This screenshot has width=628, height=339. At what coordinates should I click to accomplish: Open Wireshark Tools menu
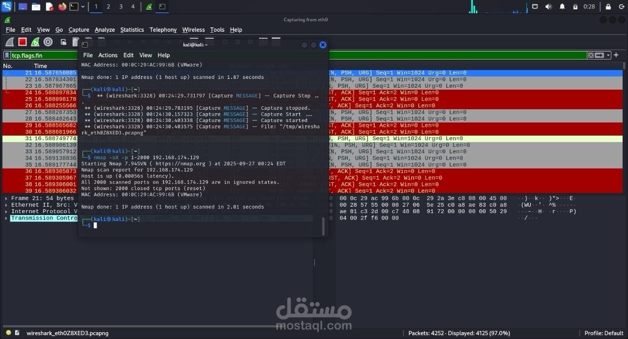(x=217, y=30)
